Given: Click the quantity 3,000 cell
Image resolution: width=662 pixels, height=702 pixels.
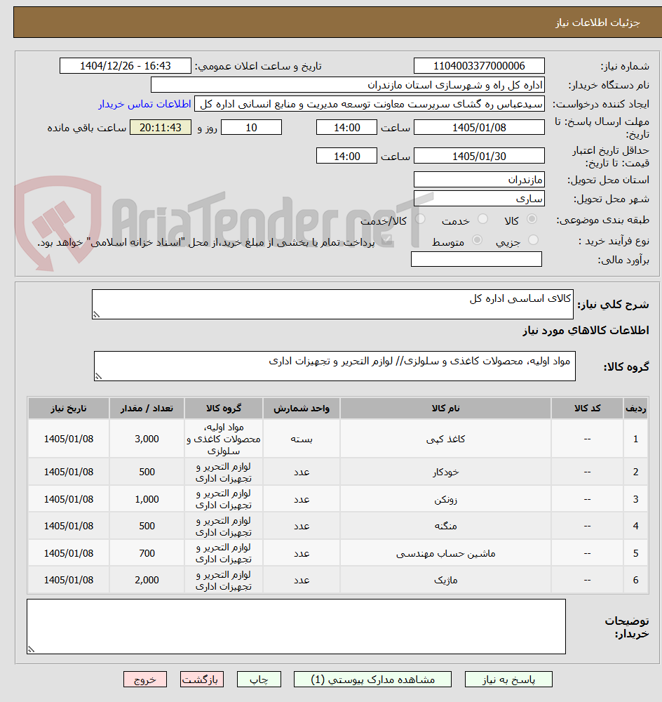Looking at the screenshot, I should point(147,439).
